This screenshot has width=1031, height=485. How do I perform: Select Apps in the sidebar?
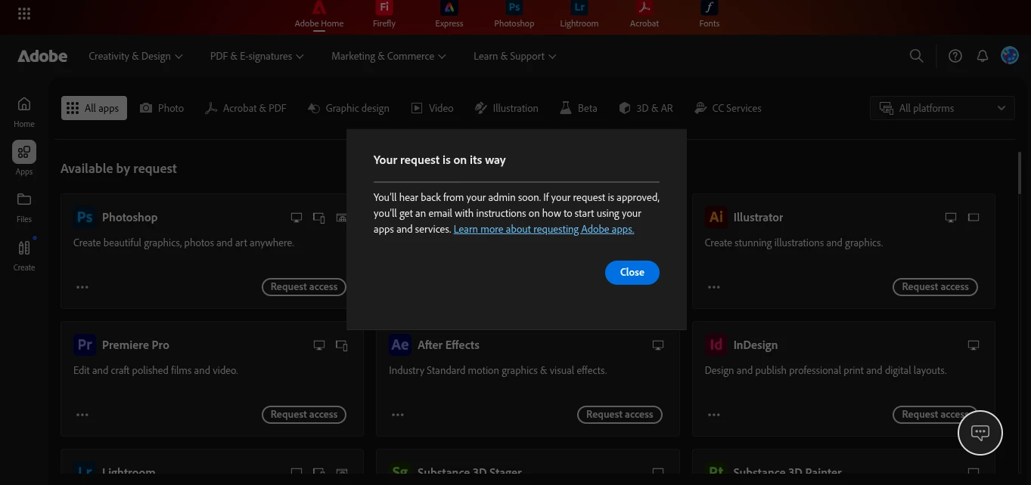tap(24, 158)
